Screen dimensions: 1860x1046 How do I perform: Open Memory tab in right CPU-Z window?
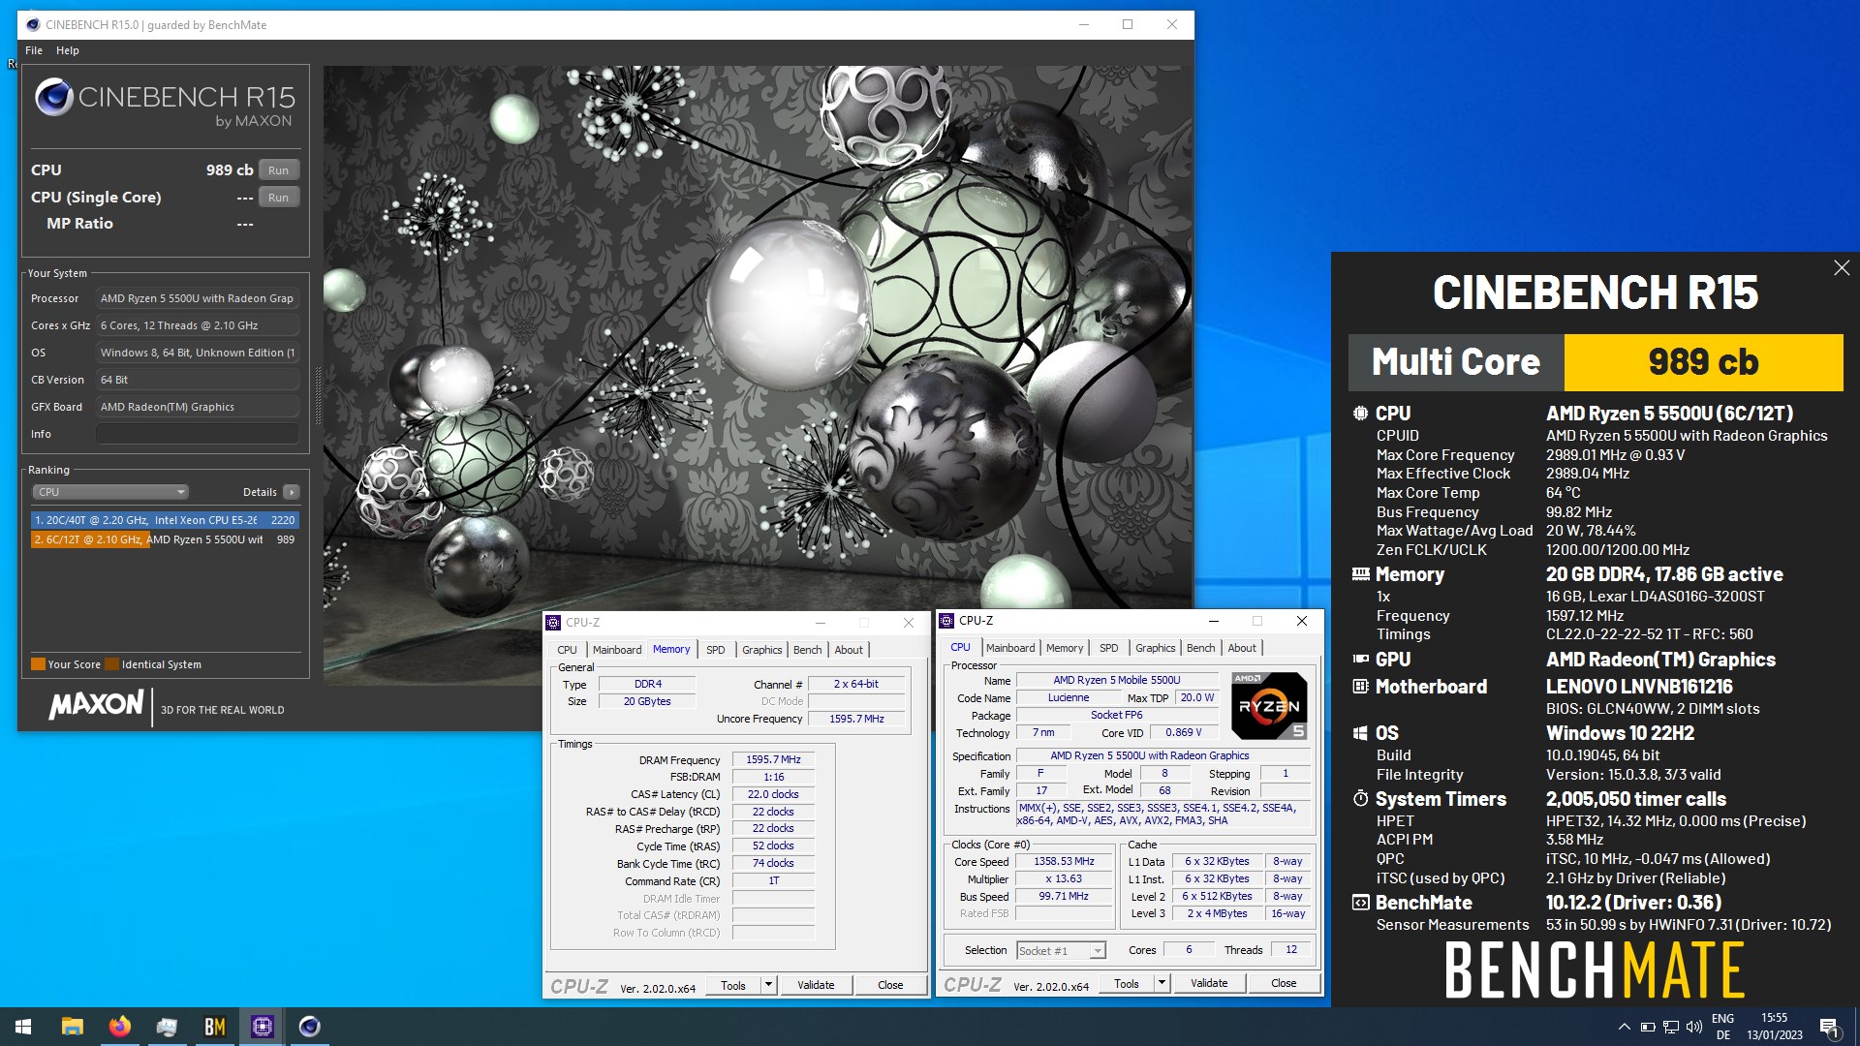click(1064, 648)
